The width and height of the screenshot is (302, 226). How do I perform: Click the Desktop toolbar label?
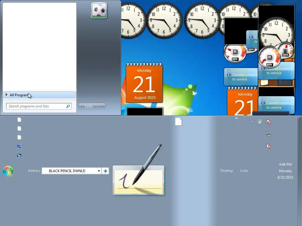coord(226,171)
